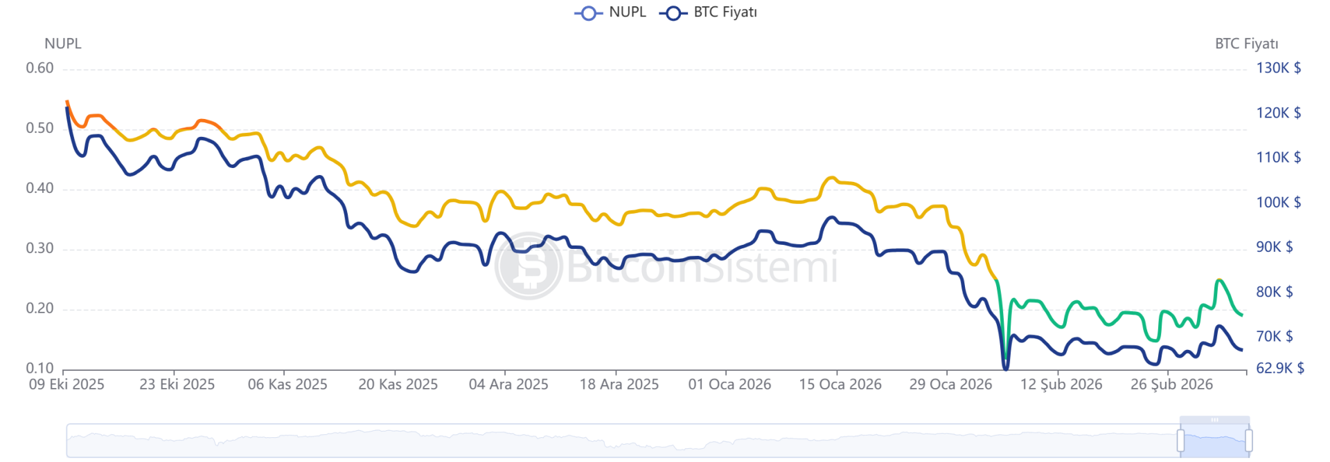Click the 09 Eki 2025 date label
1330x462 pixels.
pos(66,385)
